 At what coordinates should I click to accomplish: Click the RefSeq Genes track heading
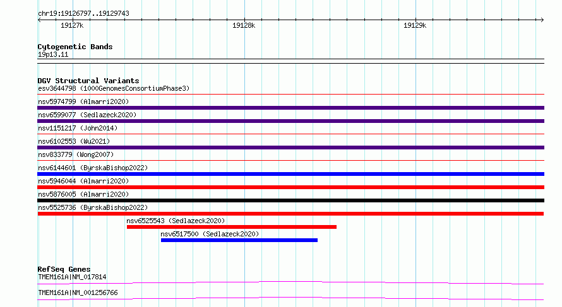pos(64,269)
